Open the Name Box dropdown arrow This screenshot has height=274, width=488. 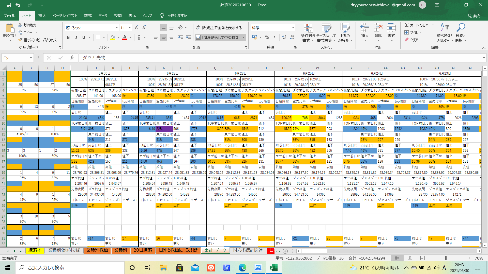coord(31,58)
